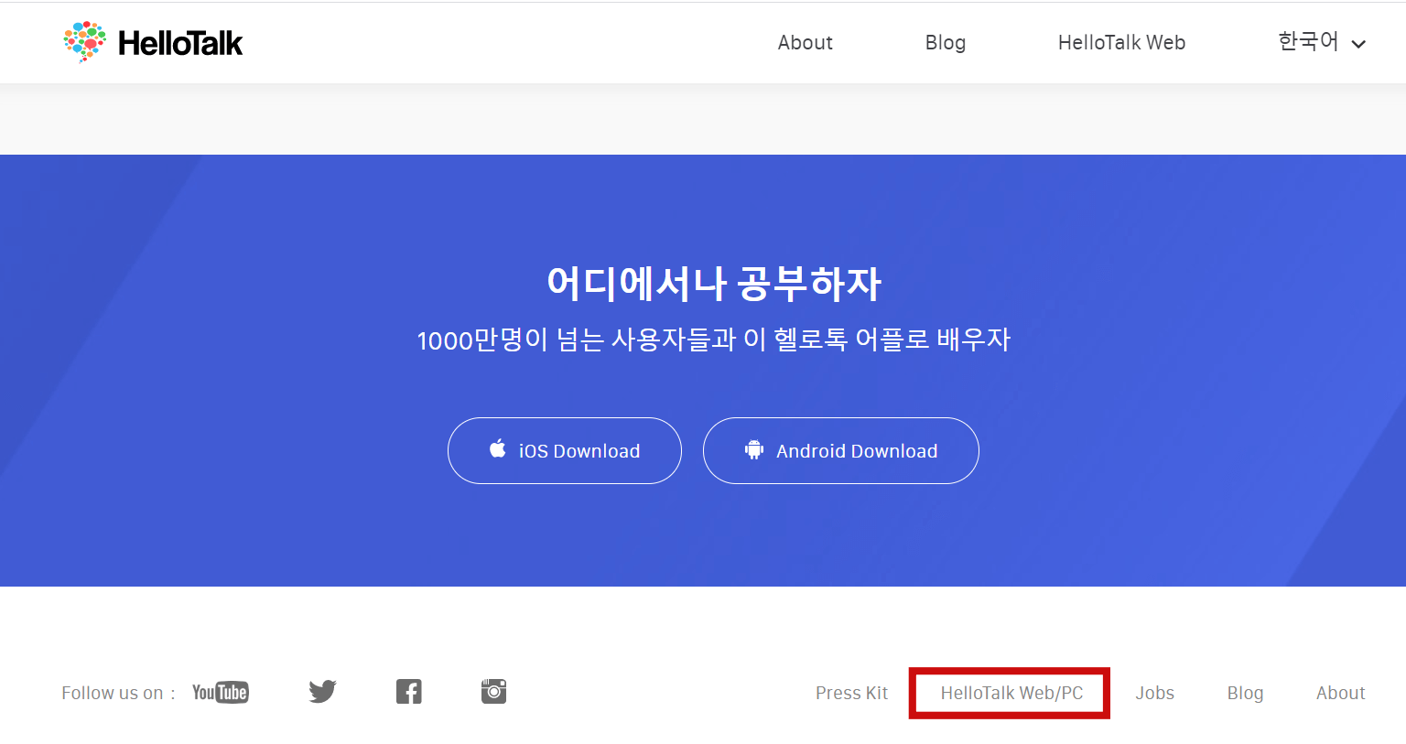This screenshot has height=744, width=1406.
Task: Click the Follow us on label
Action: click(x=118, y=693)
